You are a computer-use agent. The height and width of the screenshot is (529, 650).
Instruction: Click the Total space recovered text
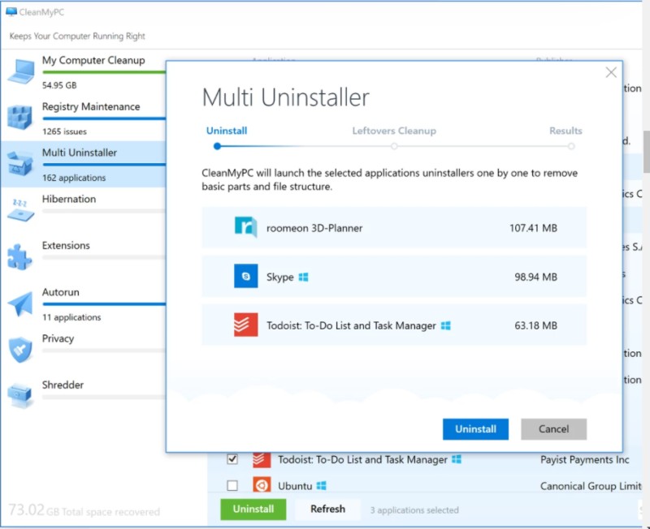[110, 512]
